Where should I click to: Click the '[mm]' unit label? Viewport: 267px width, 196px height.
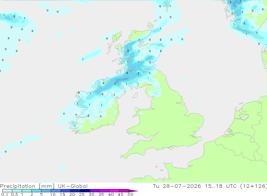point(47,186)
